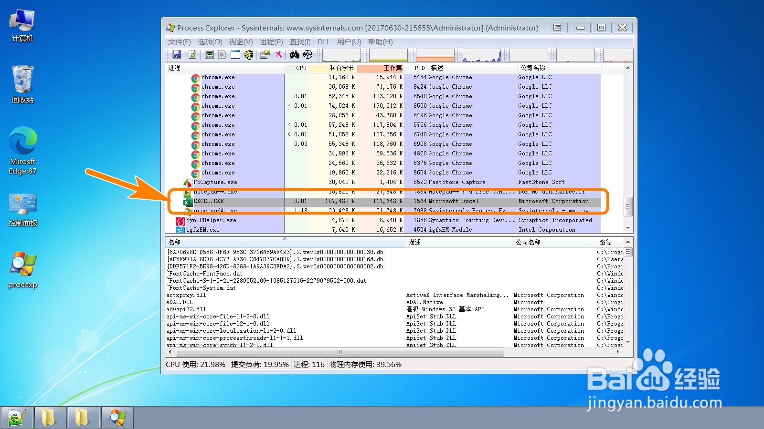This screenshot has width=764, height=429.
Task: Select actxprxy.dll in the lower pane
Action: click(186, 295)
